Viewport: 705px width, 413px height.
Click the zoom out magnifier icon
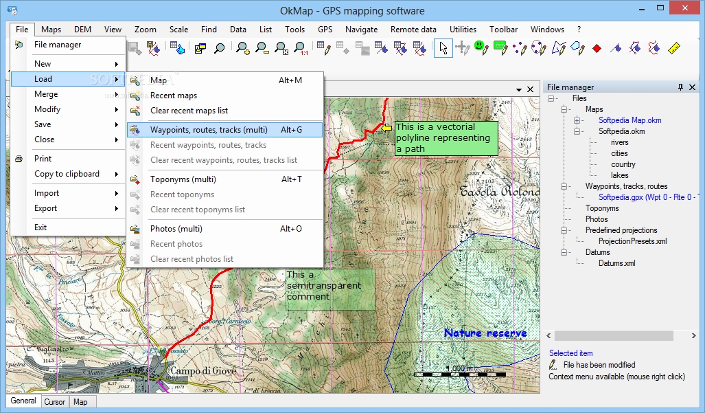(262, 48)
